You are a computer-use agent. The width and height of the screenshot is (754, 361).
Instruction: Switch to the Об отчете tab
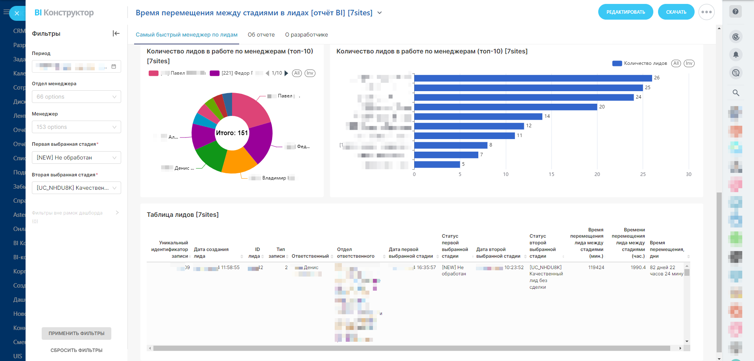click(261, 35)
